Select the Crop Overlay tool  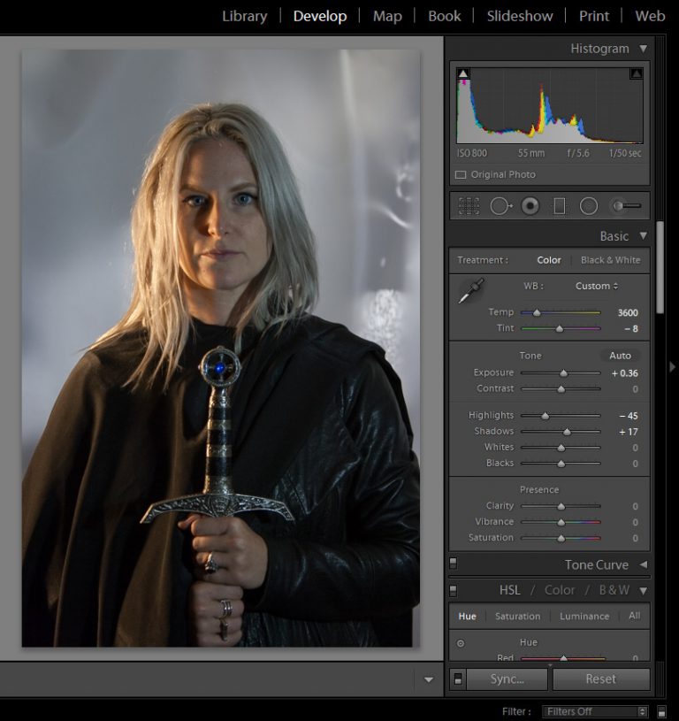469,206
